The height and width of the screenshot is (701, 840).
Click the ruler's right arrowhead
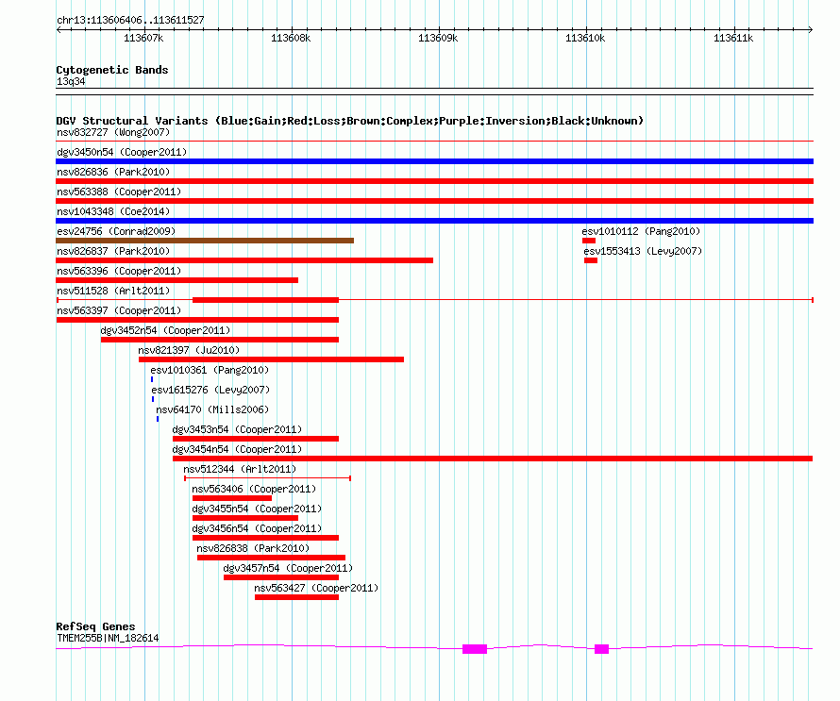[x=811, y=30]
